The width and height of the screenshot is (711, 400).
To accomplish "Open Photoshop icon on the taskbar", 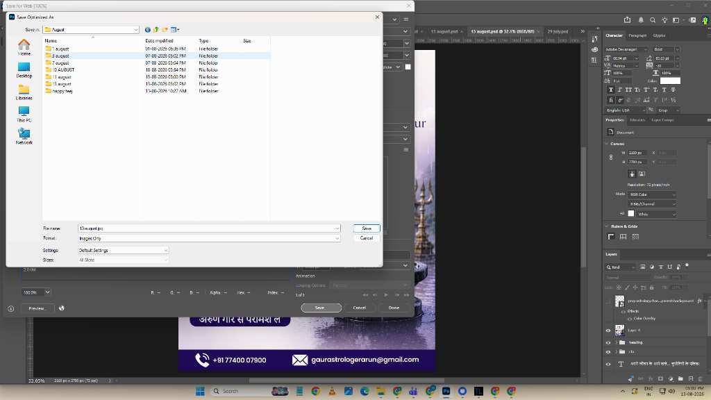I will (x=446, y=391).
